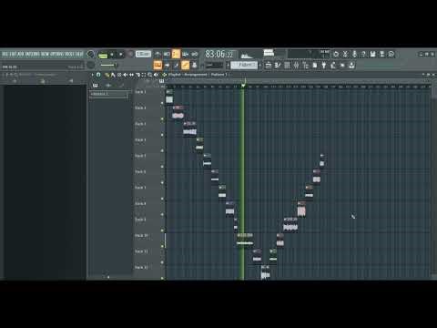Open the PATTERNS menu

[x=32, y=54]
